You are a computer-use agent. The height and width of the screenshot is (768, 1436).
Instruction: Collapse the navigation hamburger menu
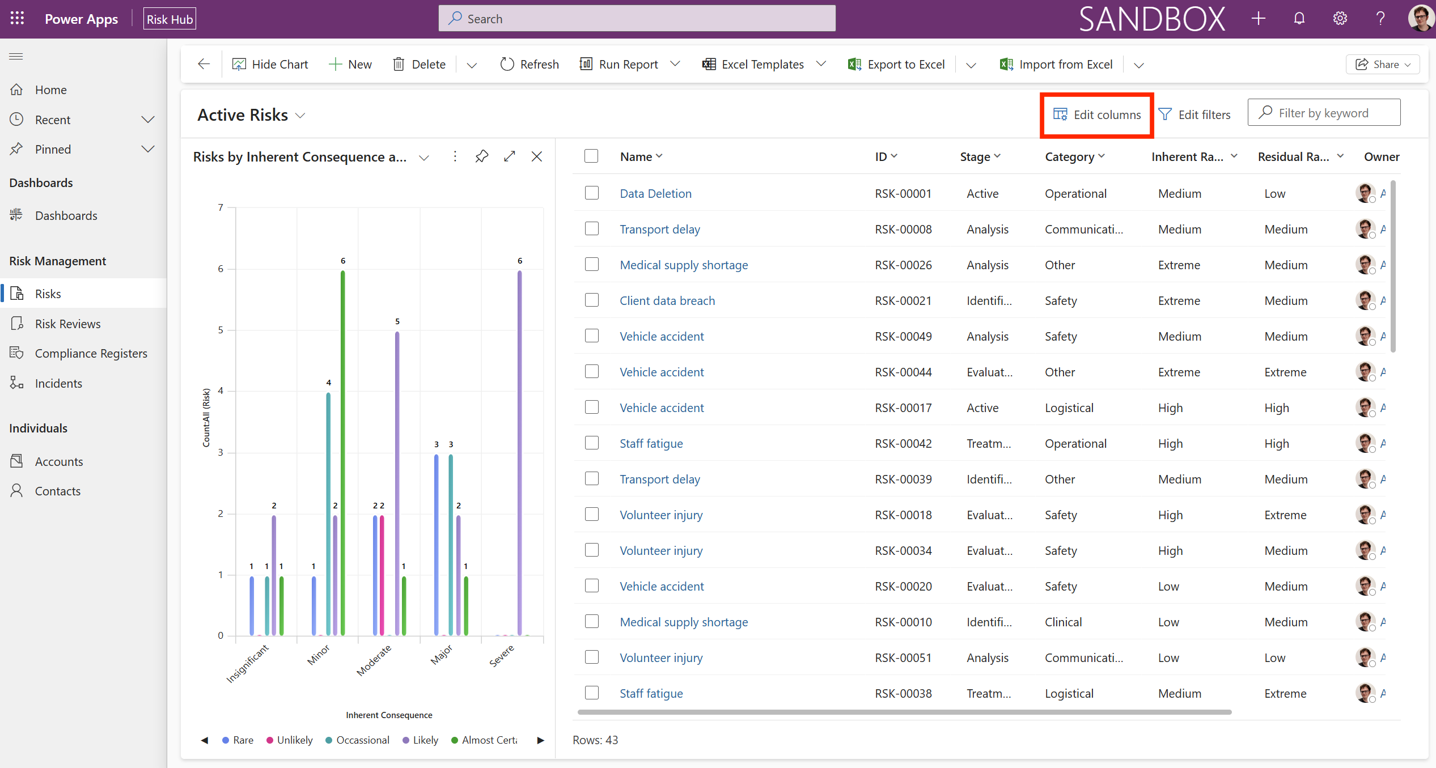(16, 56)
